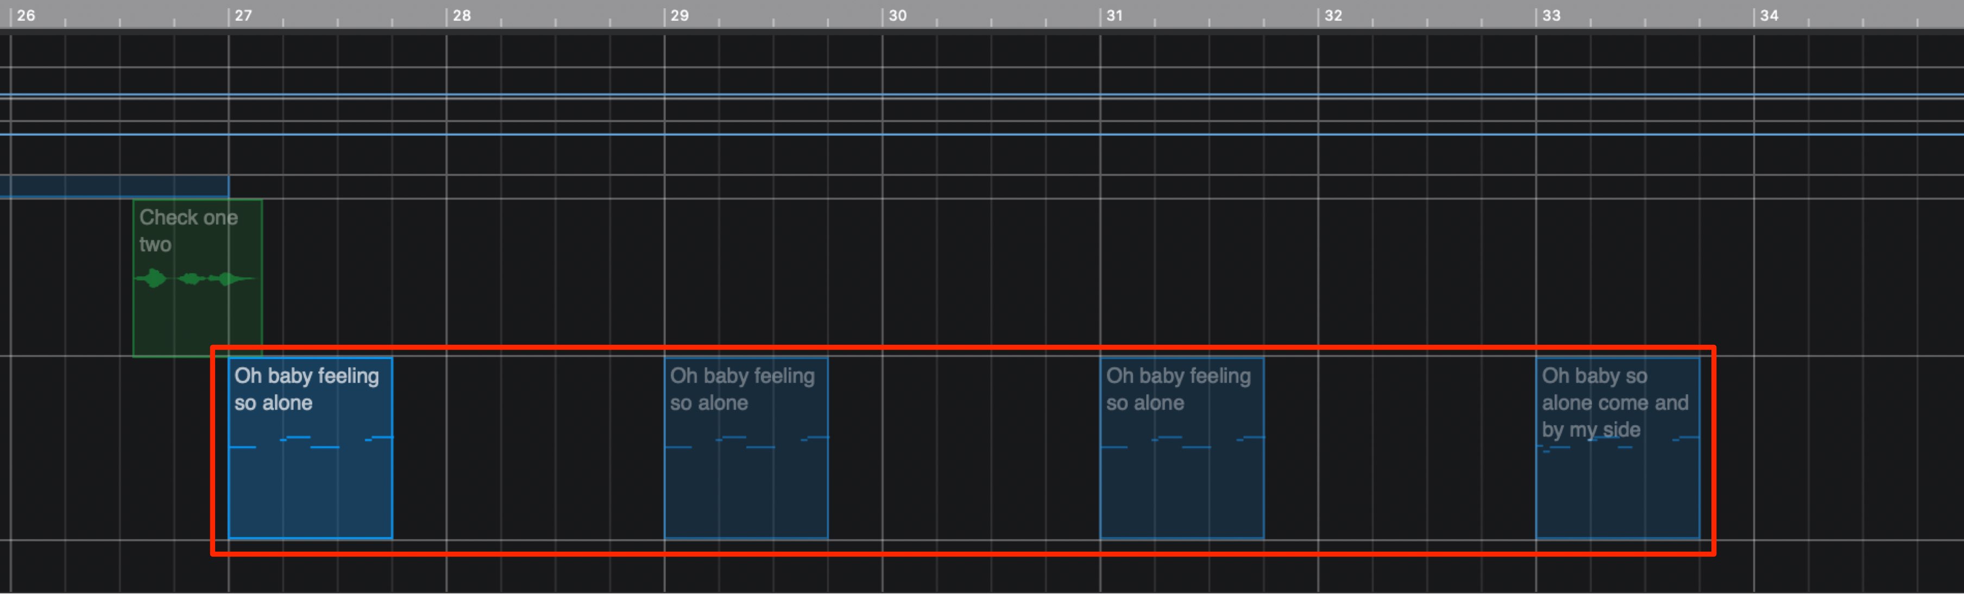
Task: Click the upper blue horizontal automation line
Action: tap(982, 94)
